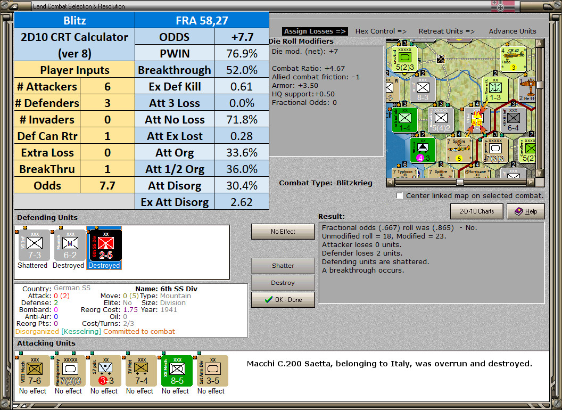Open Help with the book icon button
The height and width of the screenshot is (410, 562).
(x=525, y=211)
